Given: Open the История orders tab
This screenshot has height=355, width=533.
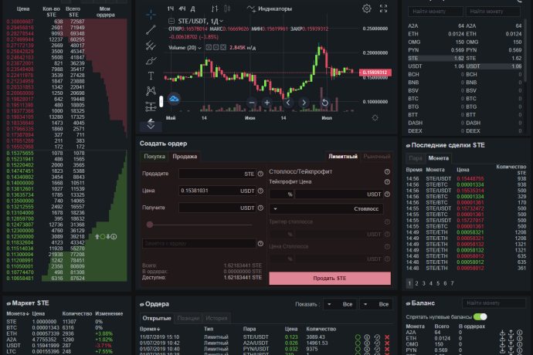Looking at the screenshot, I should pyautogui.click(x=216, y=318).
